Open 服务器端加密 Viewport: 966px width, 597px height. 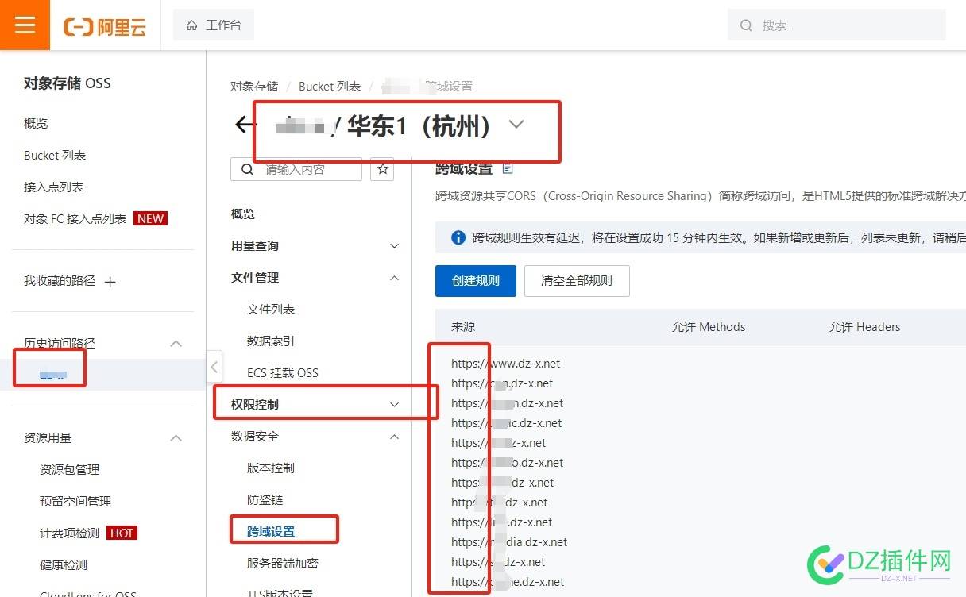(x=283, y=563)
